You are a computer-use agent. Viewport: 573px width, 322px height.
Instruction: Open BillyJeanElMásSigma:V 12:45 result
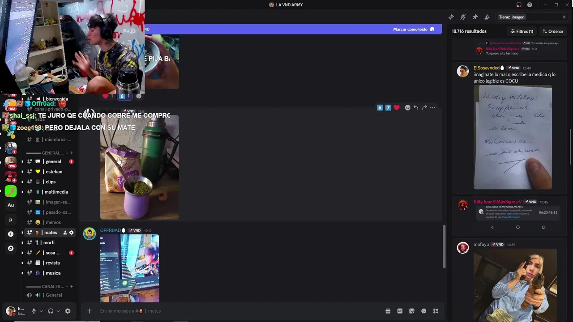(x=509, y=216)
